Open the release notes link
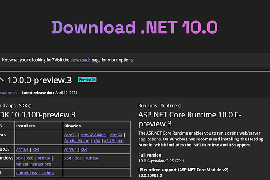This screenshot has width=270, height=180. (9, 93)
